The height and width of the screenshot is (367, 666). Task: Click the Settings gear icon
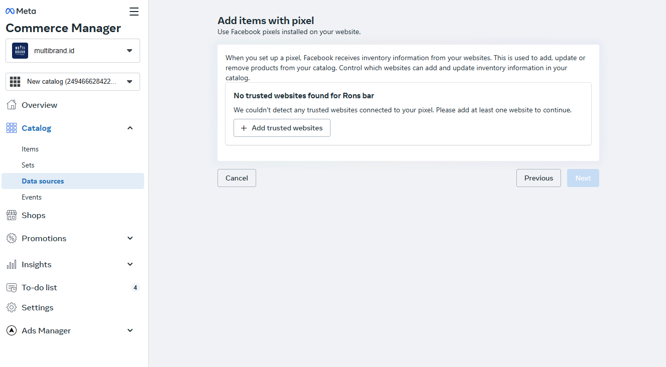(x=11, y=307)
